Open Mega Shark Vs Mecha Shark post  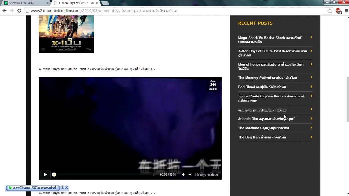[x=270, y=40]
